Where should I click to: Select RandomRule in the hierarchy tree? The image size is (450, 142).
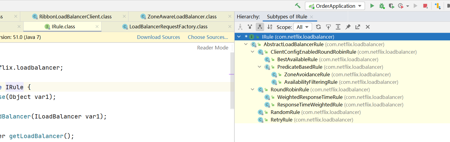[285, 112]
